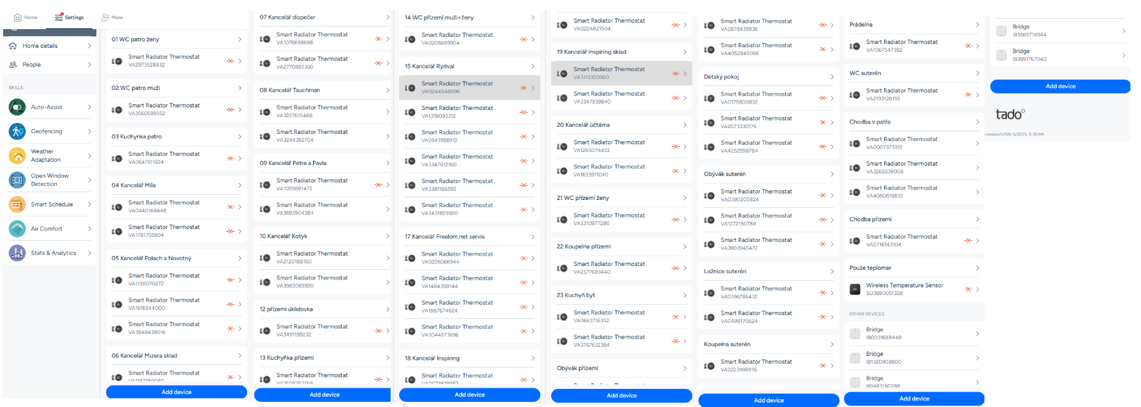Viewport: 1141px width, 407px height.
Task: Click Bridge icon for IB3569714944
Action: pos(1001,30)
